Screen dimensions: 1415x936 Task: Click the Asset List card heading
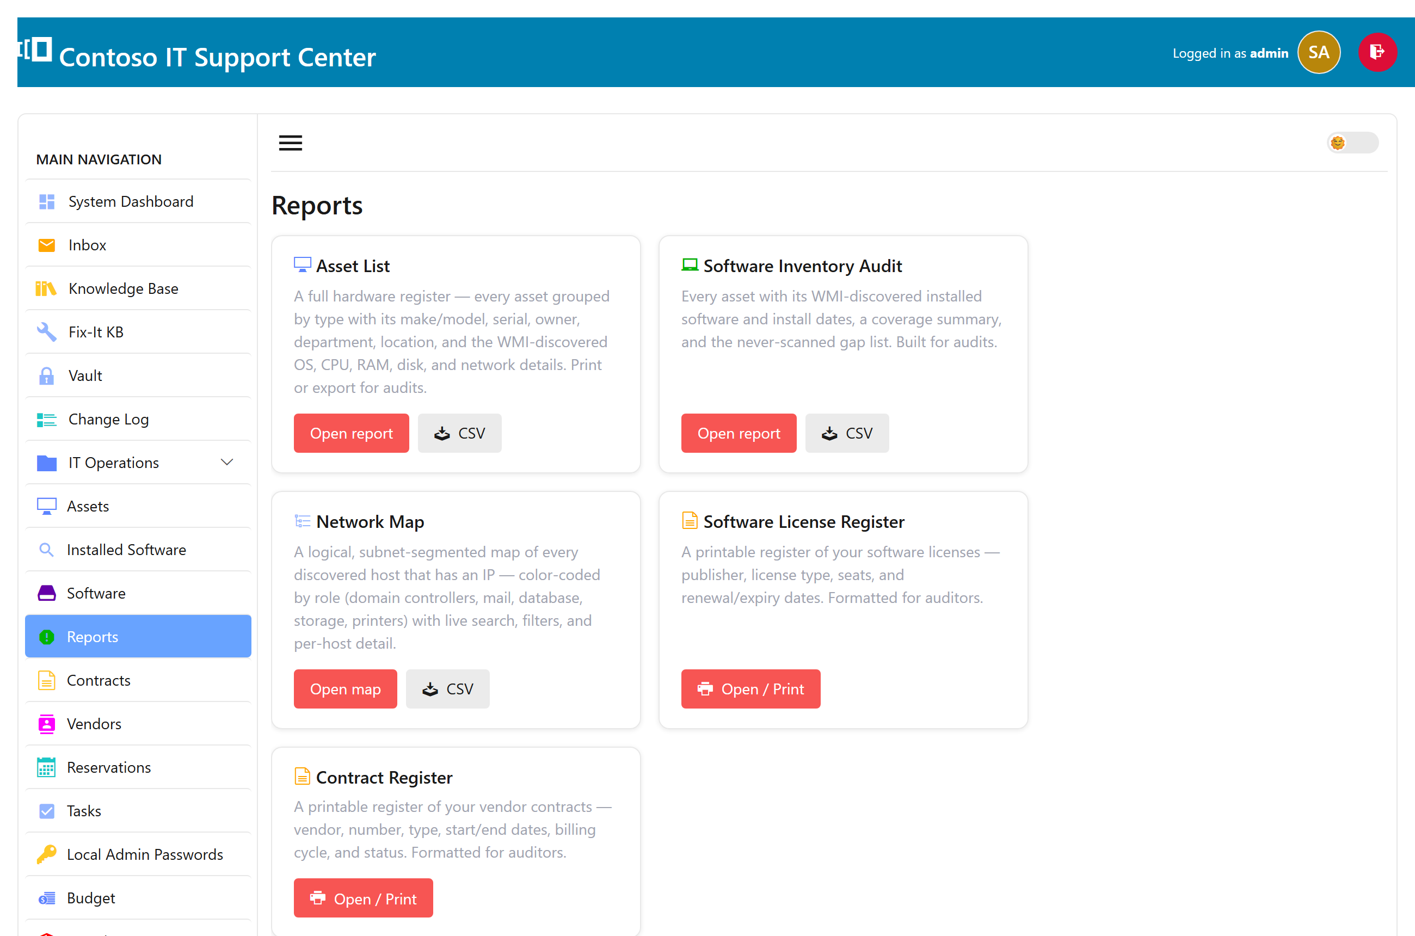(x=353, y=266)
